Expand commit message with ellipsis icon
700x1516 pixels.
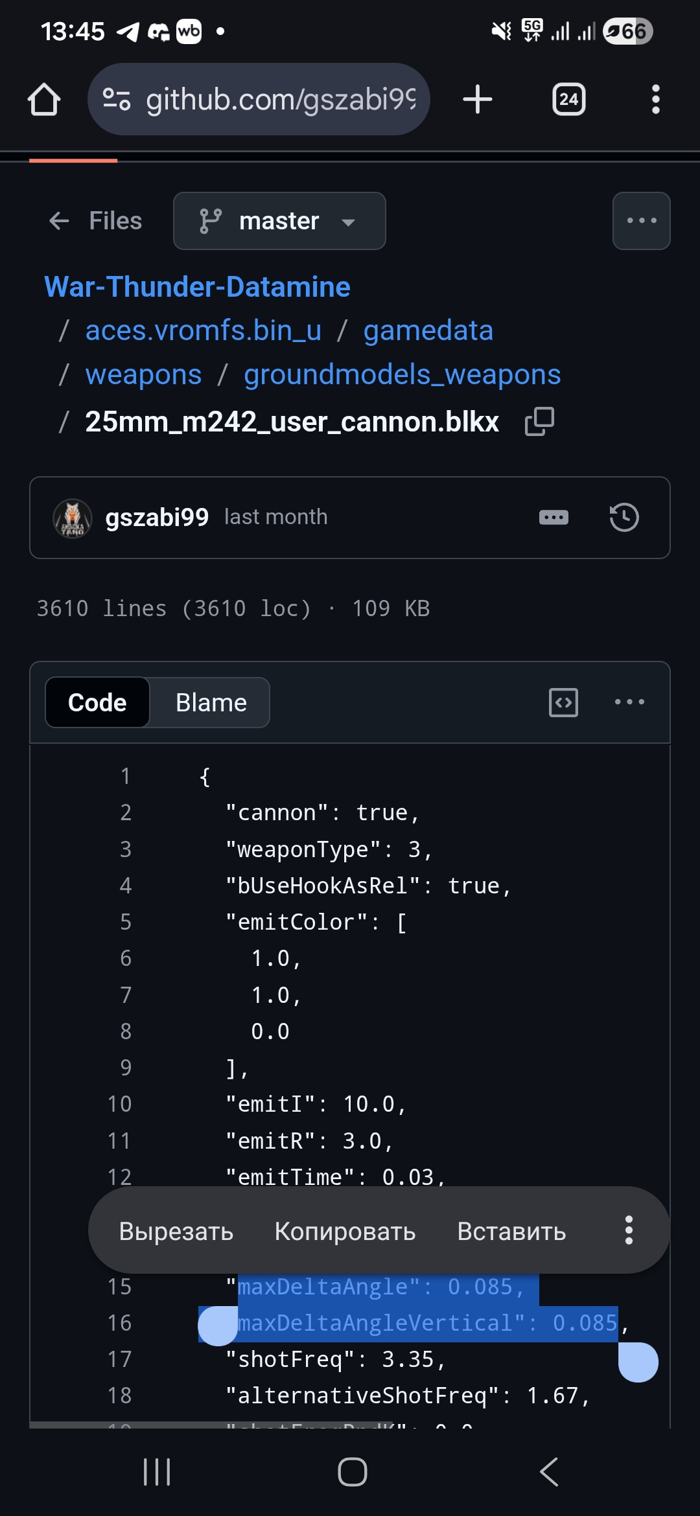pyautogui.click(x=554, y=517)
